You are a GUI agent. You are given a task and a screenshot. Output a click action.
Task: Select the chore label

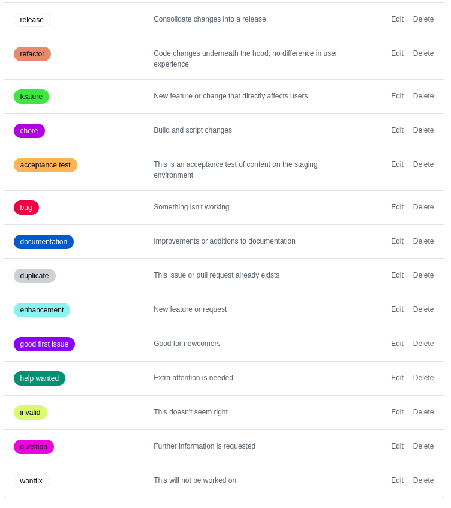pos(29,131)
